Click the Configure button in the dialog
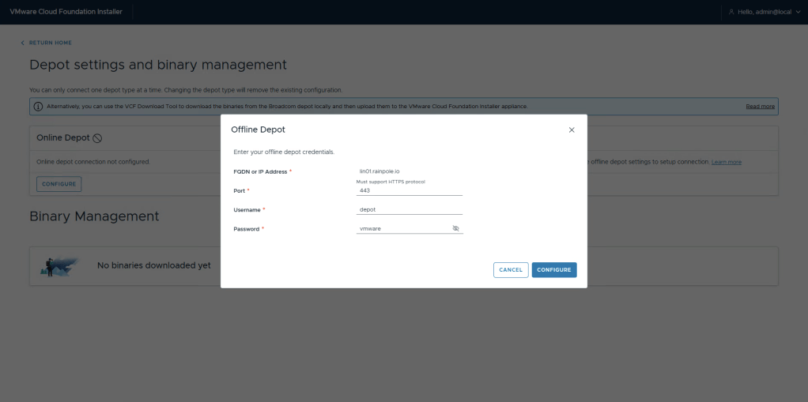Viewport: 808px width, 402px height. pyautogui.click(x=554, y=270)
